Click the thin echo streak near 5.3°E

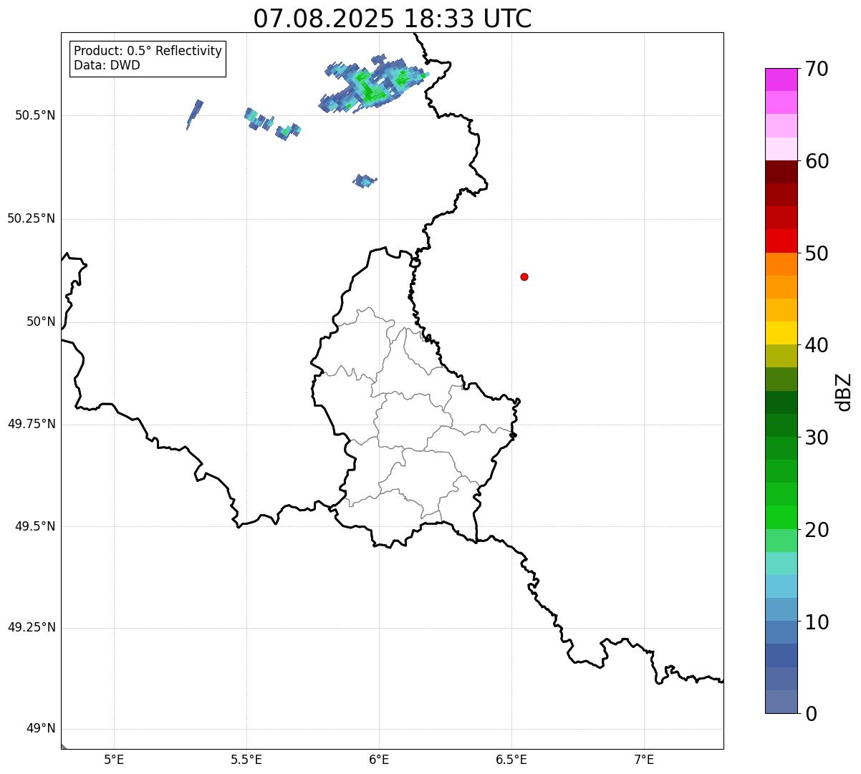point(195,115)
